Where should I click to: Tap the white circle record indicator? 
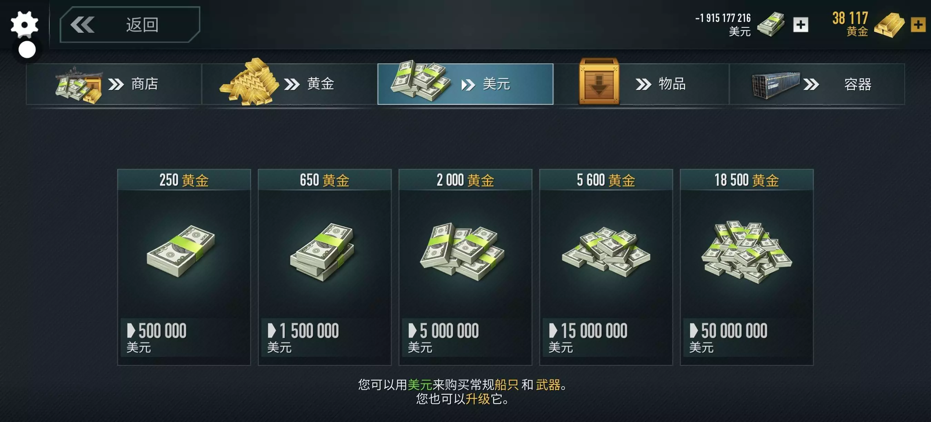tap(27, 50)
